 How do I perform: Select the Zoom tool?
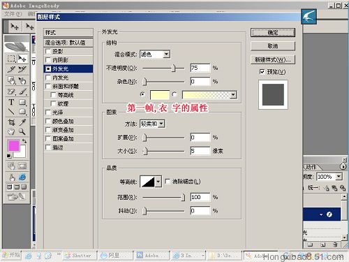22,131
